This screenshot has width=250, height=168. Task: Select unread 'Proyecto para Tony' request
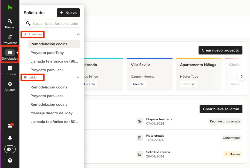[47, 53]
